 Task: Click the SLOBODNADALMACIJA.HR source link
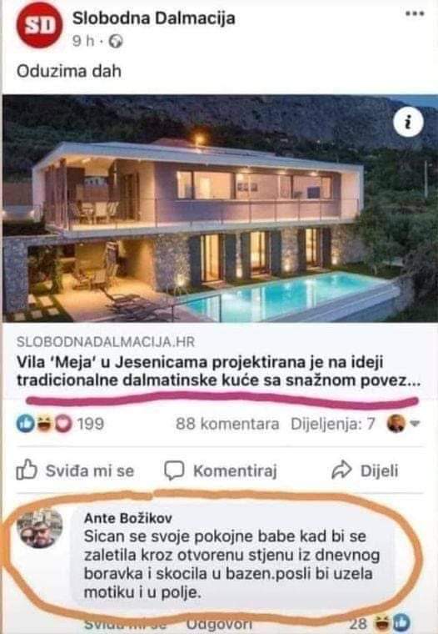coord(106,342)
